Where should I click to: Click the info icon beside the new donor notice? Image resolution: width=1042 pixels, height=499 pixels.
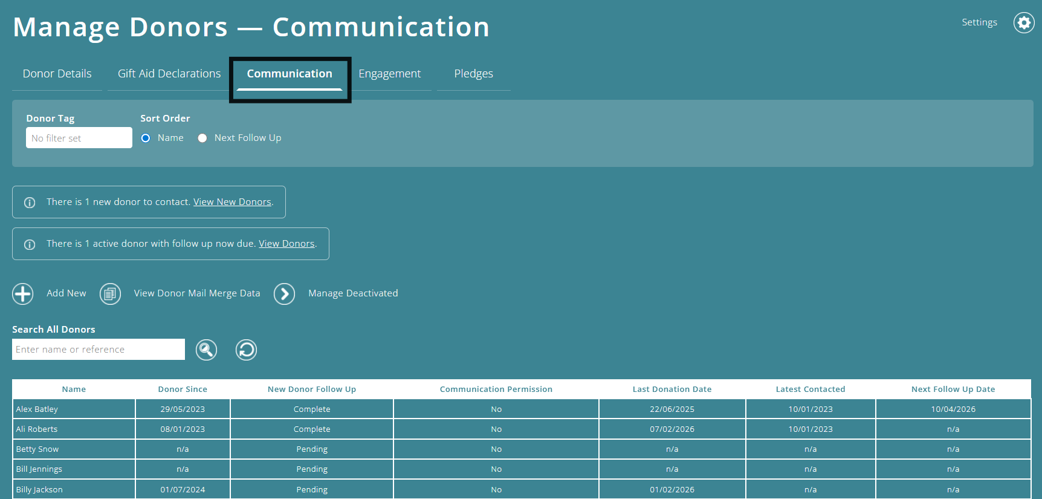[x=29, y=203]
